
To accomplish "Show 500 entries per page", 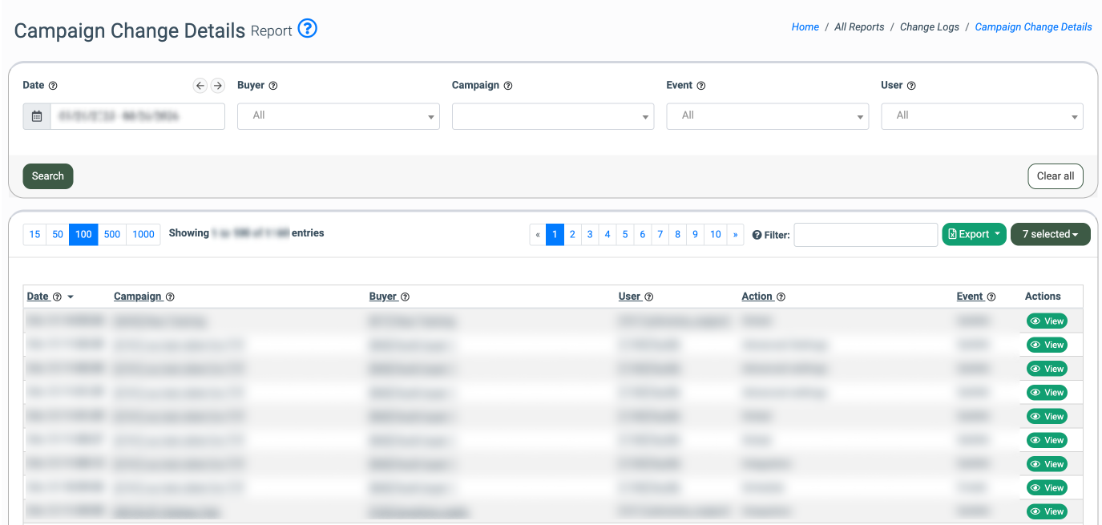I will click(112, 234).
